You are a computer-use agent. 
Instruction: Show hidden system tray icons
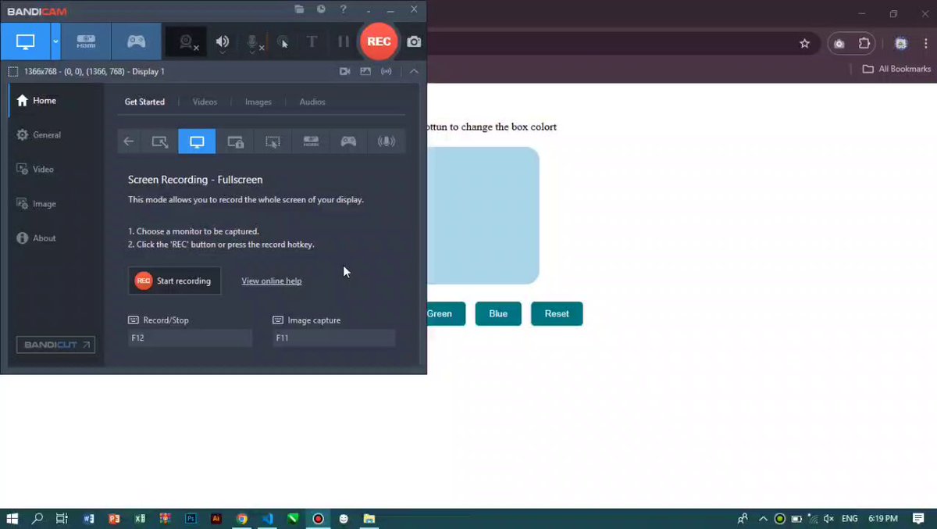pyautogui.click(x=763, y=519)
